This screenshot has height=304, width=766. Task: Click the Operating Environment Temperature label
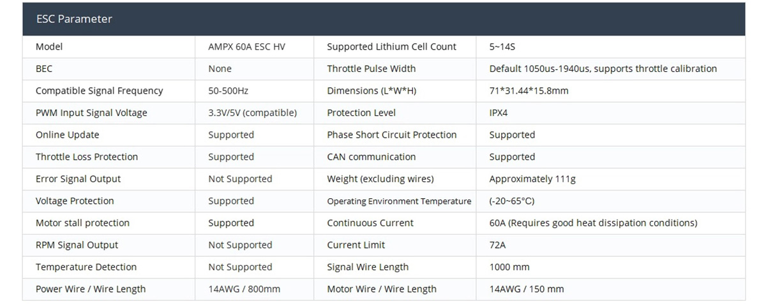click(x=399, y=201)
